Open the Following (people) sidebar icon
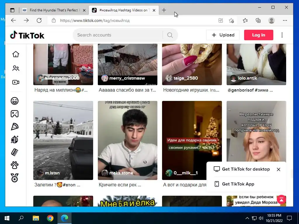The width and height of the screenshot is (299, 224). [x=16, y=68]
